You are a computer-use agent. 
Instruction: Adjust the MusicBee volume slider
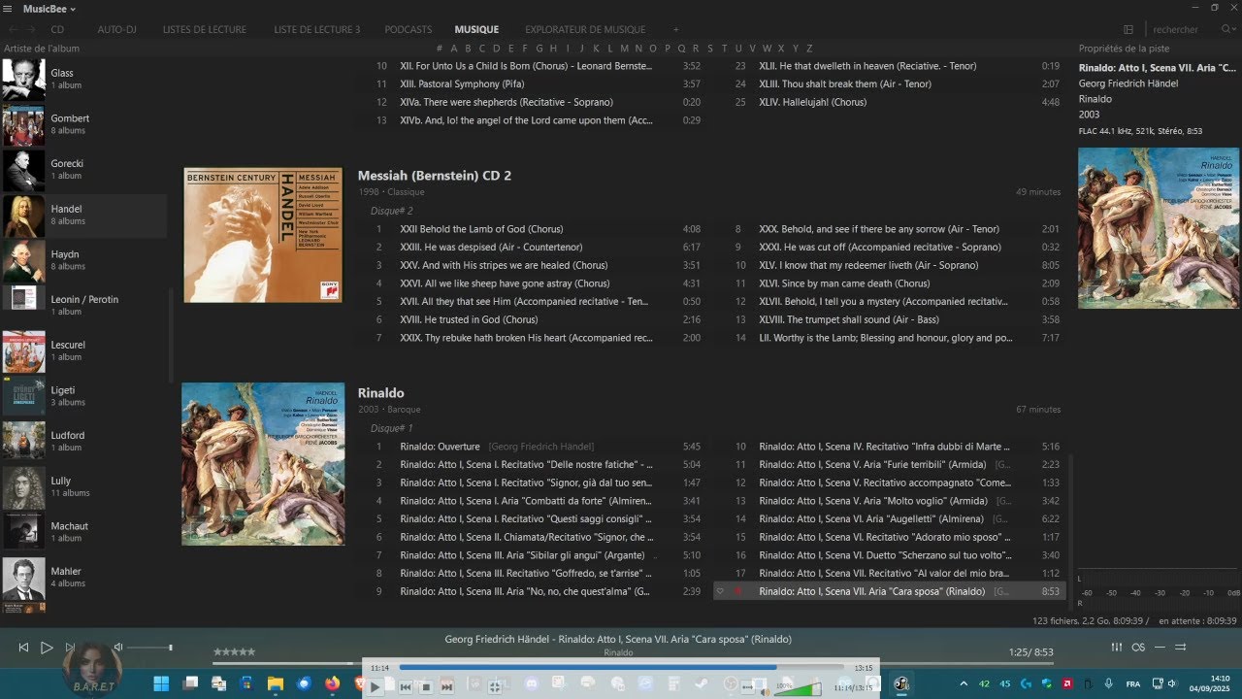pyautogui.click(x=149, y=648)
